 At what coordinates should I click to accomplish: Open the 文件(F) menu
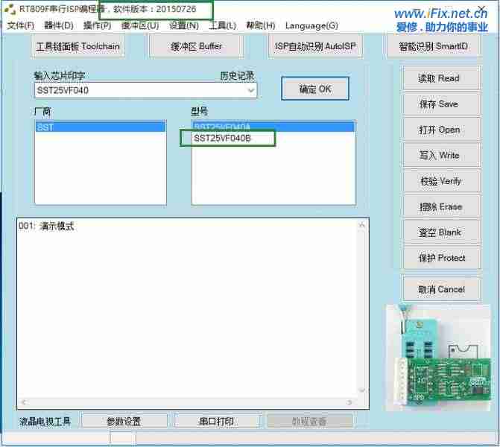(20, 25)
